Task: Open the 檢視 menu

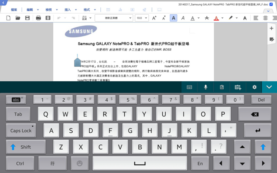Action: 48,10
